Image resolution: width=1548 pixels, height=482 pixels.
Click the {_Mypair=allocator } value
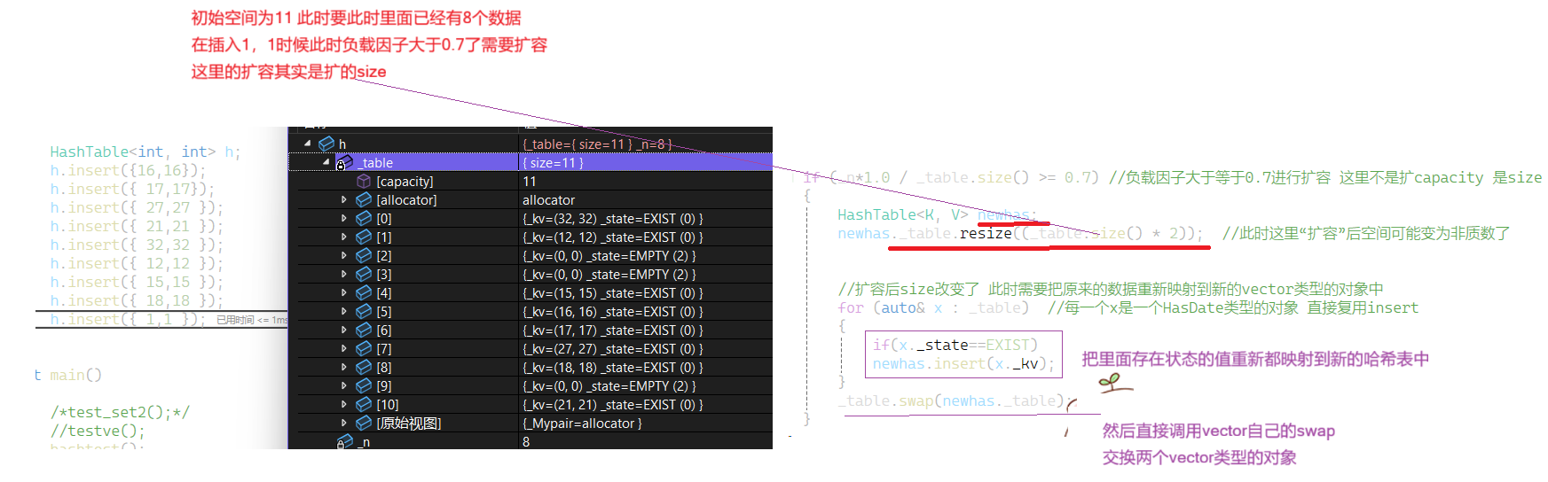(x=582, y=423)
